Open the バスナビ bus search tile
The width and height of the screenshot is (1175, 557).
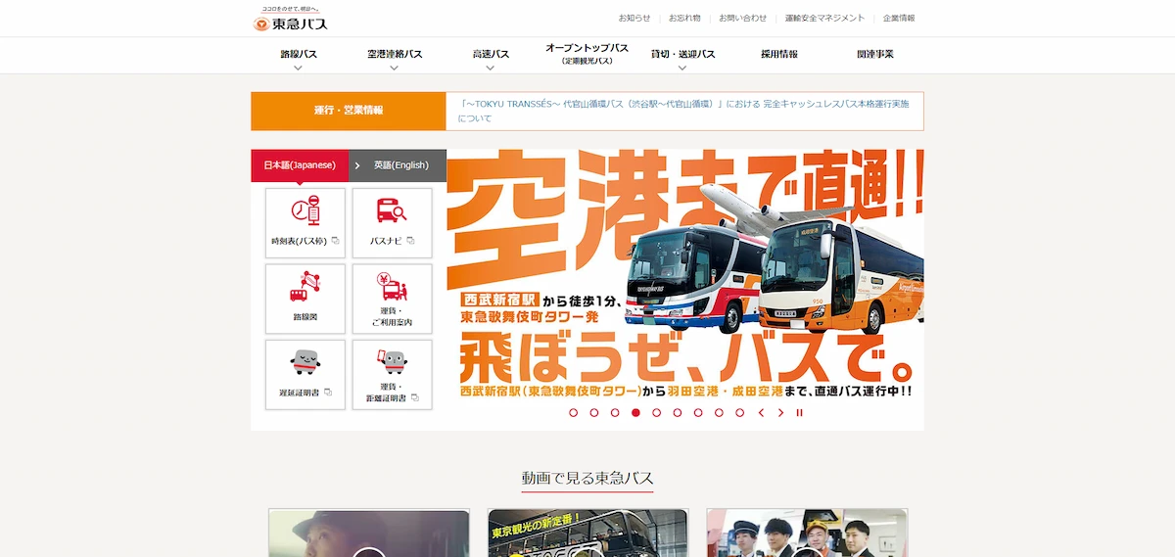pyautogui.click(x=392, y=223)
